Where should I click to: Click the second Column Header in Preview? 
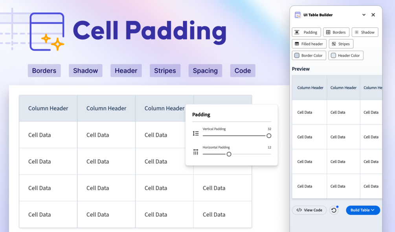coord(344,88)
